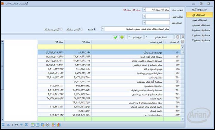Add a new filter with green plus icon
Screen dimensions: 215x130
click(122, 37)
